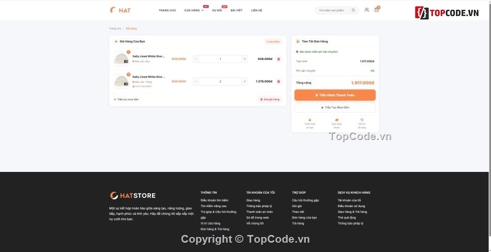Click footer link Giao hàng & Trả hàng

352,212
